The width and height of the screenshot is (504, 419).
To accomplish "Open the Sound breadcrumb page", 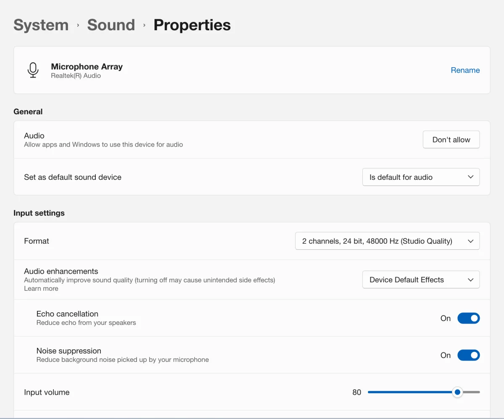I will 111,25.
